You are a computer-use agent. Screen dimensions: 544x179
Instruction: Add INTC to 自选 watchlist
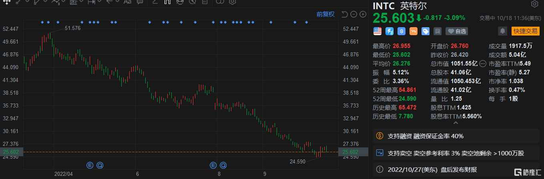pos(457,31)
